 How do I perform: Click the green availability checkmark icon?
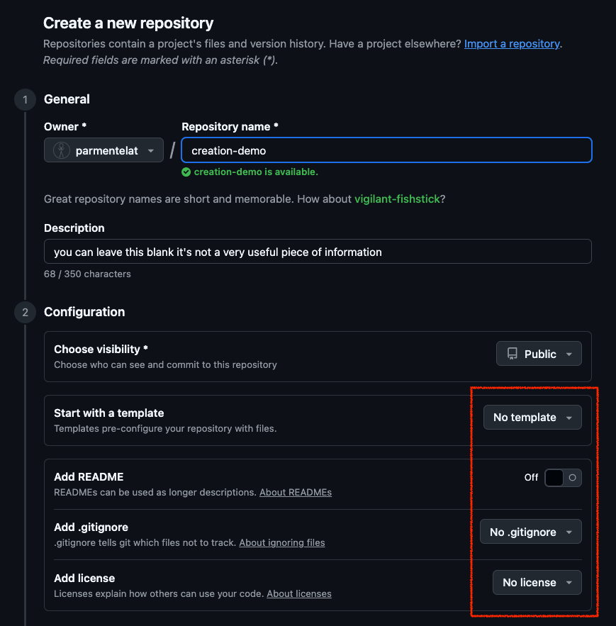[x=186, y=172]
